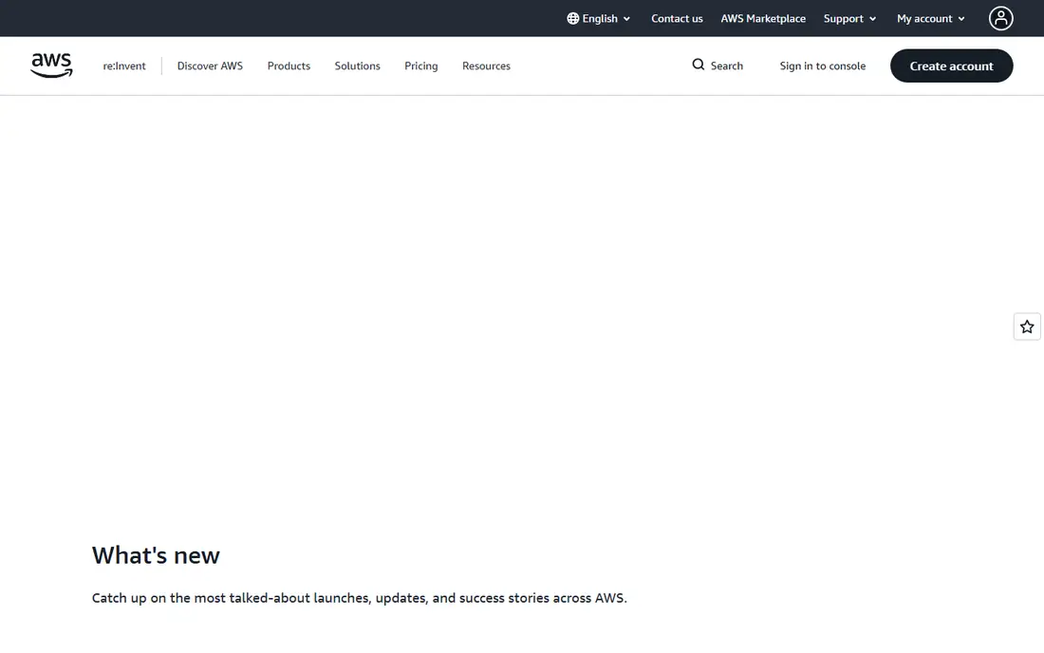Click Sign in to console
This screenshot has height=653, width=1044.
[x=822, y=65]
